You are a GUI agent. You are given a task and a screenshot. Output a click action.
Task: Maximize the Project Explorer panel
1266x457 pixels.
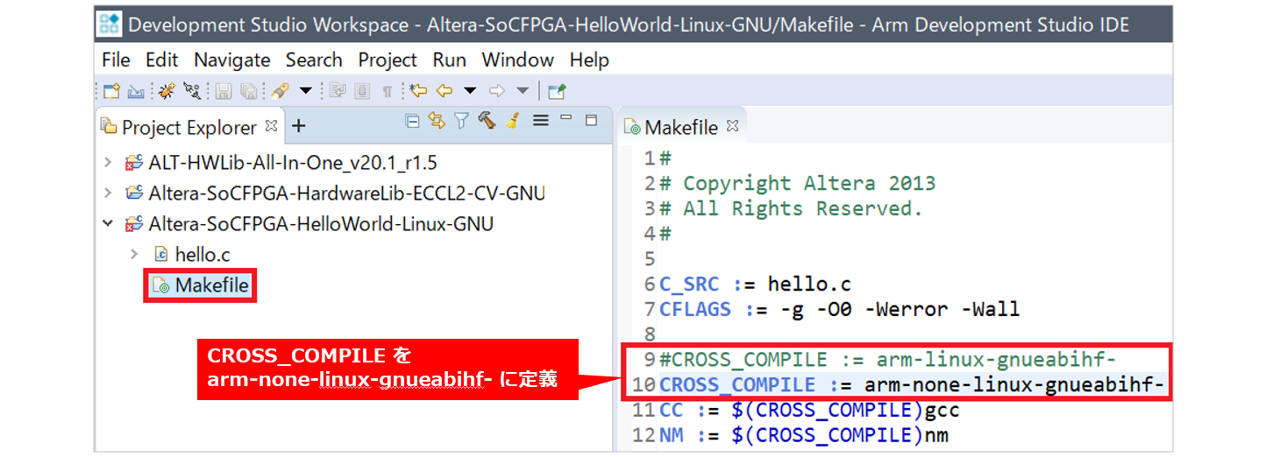pos(592,120)
